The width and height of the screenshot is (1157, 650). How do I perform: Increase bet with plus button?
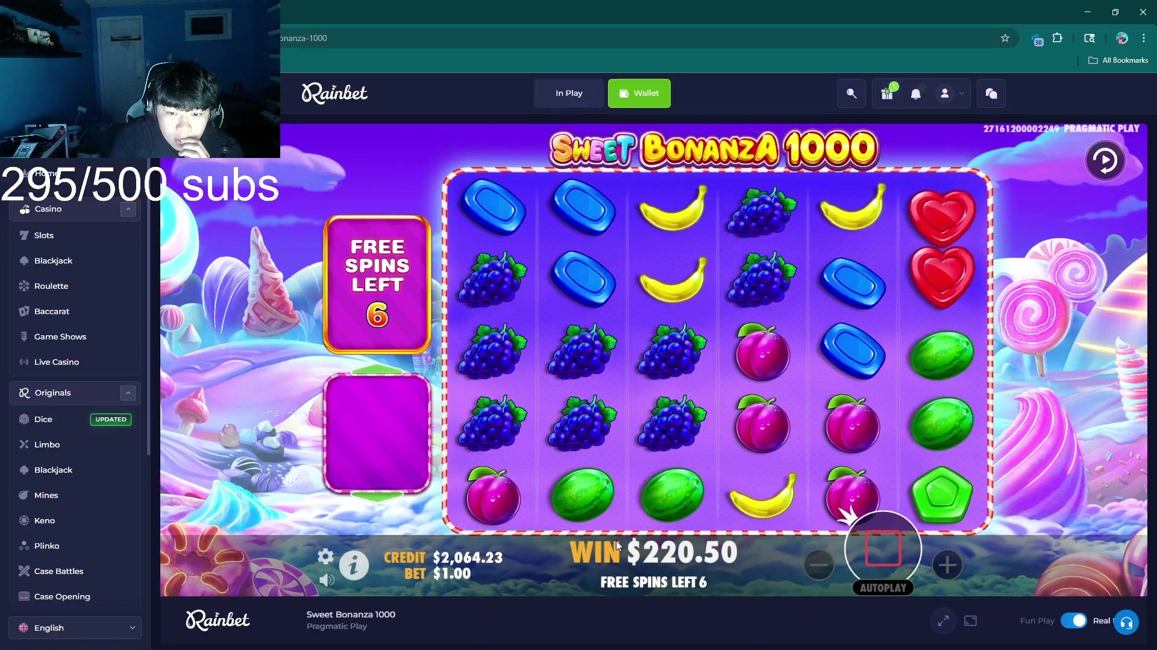(x=947, y=566)
